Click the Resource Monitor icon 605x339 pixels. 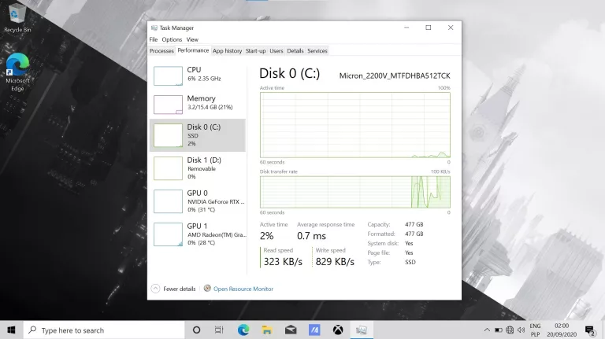tap(207, 288)
